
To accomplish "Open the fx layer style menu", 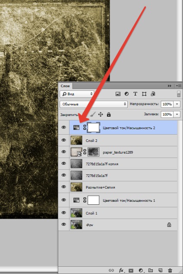I will tap(121, 271).
